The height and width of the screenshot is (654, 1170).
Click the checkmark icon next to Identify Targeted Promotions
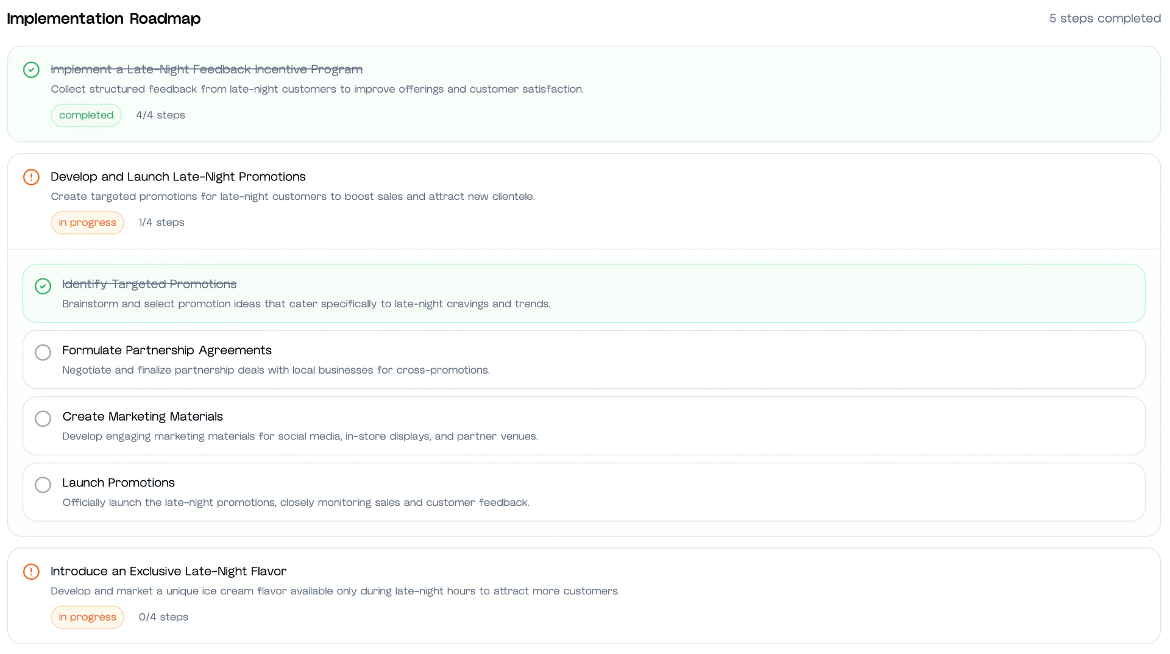[x=43, y=286]
